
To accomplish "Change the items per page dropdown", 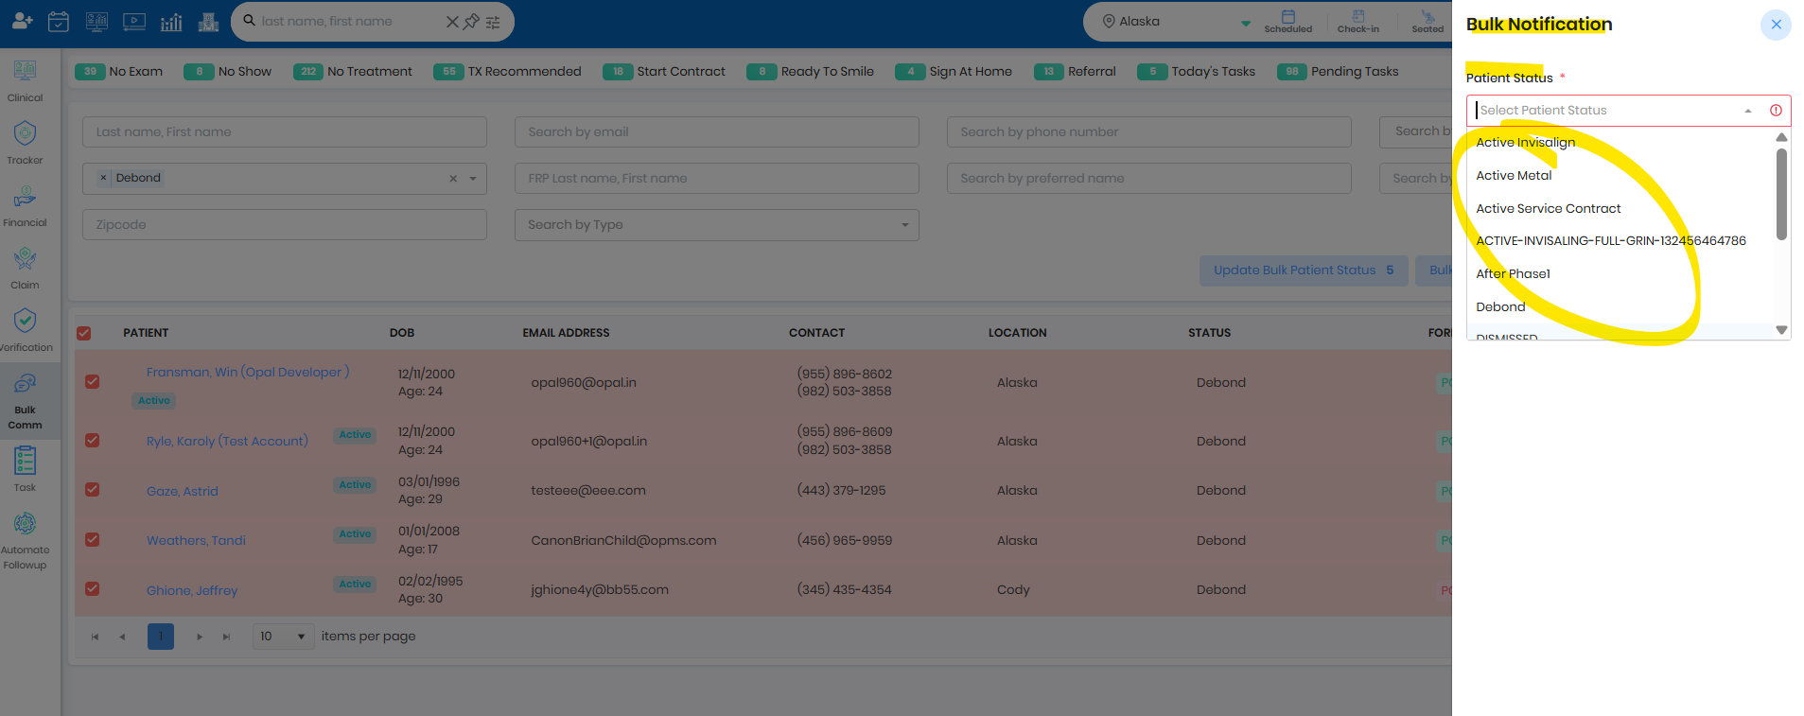I will tap(283, 636).
